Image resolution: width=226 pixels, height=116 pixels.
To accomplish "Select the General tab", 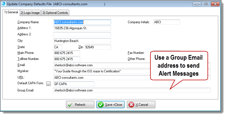I will pyautogui.click(x=11, y=12).
